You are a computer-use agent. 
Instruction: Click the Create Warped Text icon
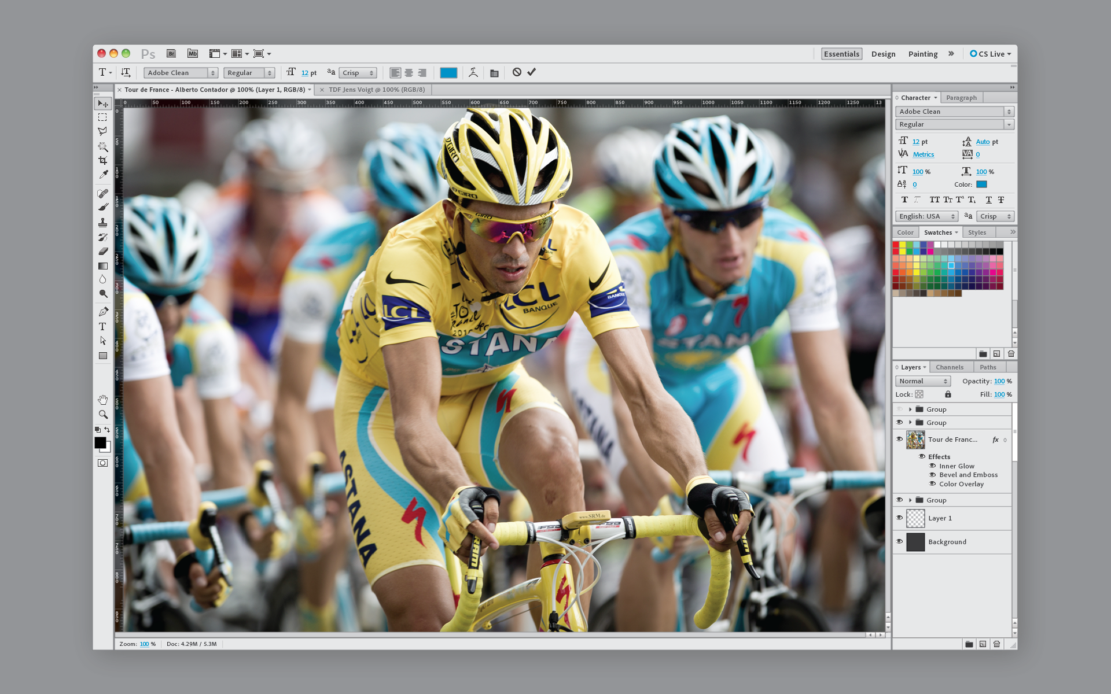point(473,72)
